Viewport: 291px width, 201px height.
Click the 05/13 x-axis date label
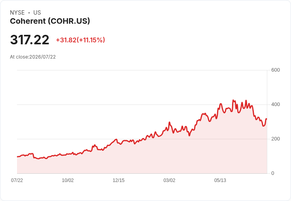(x=220, y=180)
